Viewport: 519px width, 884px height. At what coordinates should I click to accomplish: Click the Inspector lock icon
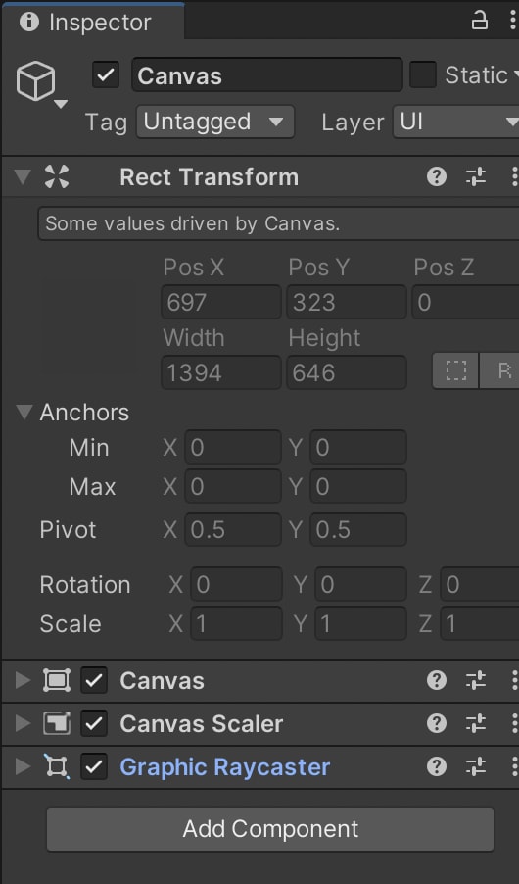[x=479, y=22]
